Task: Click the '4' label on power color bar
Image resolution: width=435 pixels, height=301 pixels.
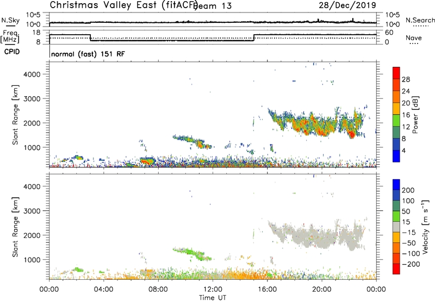Action: tap(403, 150)
